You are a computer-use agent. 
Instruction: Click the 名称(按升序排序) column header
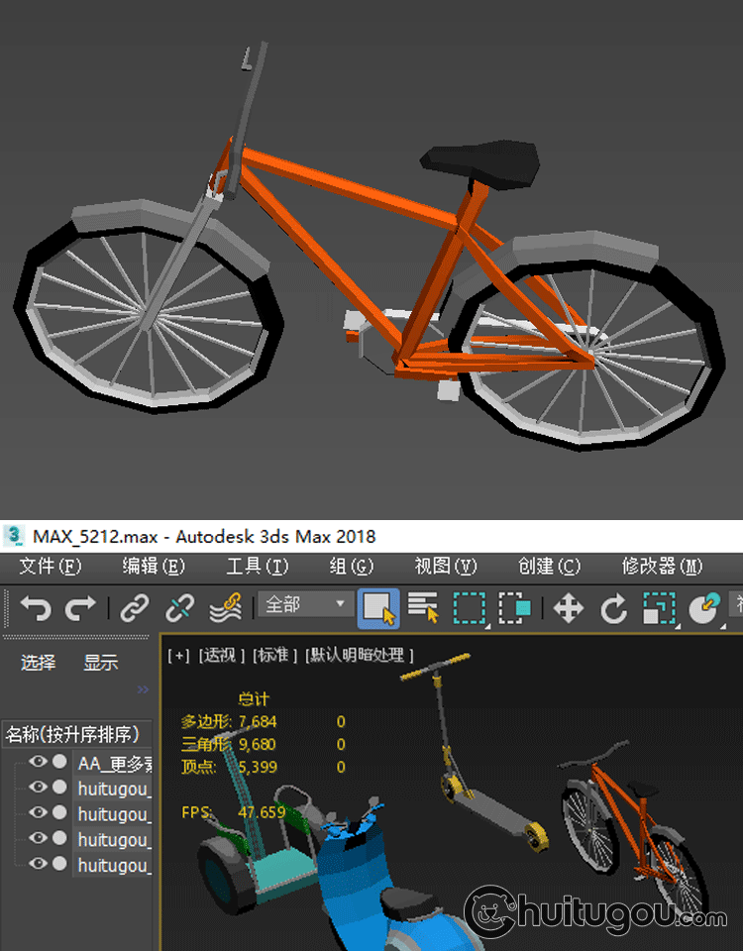(72, 734)
